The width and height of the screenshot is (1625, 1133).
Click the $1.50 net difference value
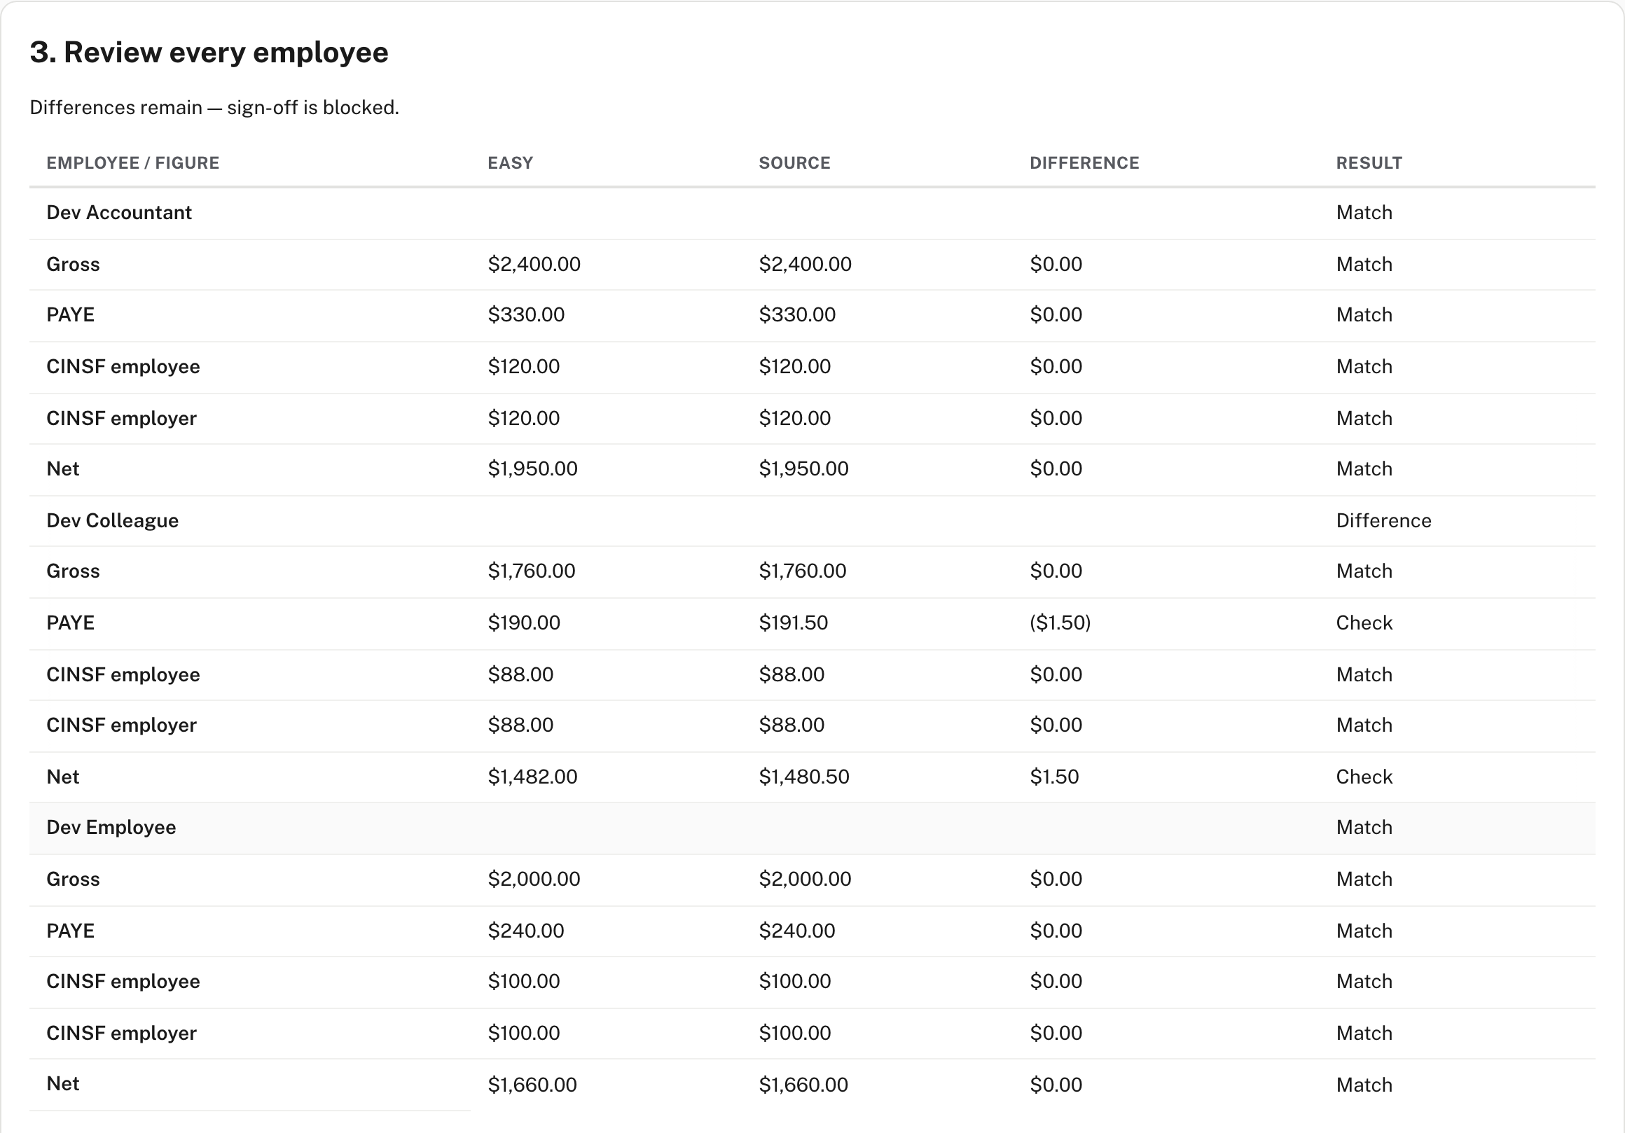(x=1055, y=777)
